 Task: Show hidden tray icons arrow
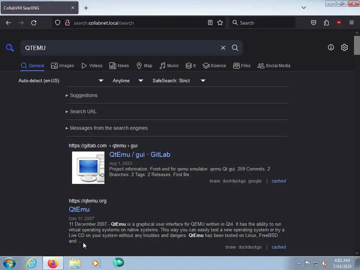(x=299, y=264)
